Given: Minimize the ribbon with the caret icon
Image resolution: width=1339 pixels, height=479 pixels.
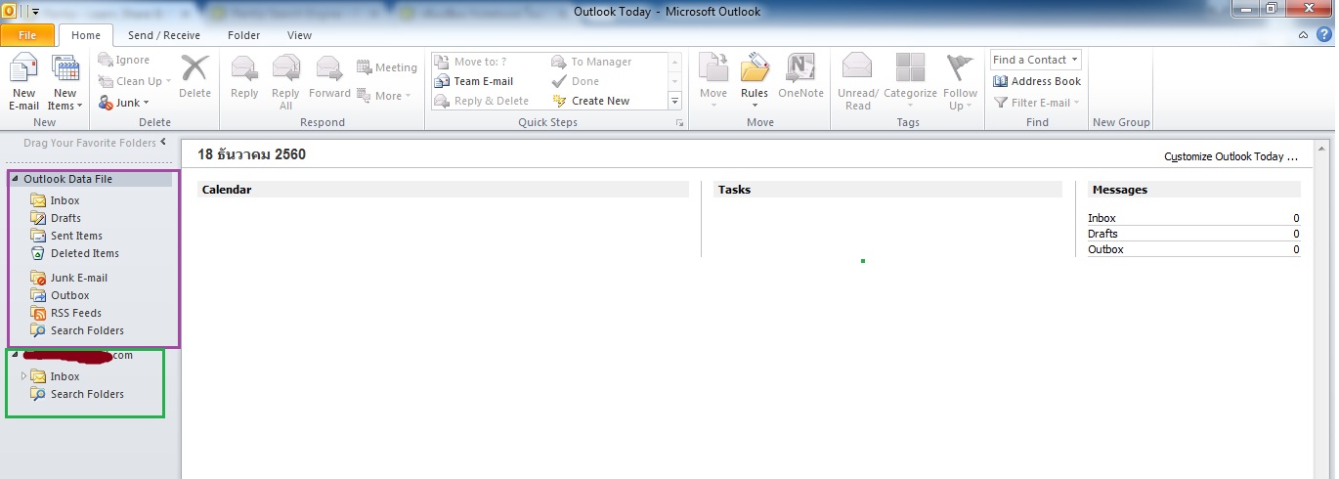Looking at the screenshot, I should (x=1304, y=35).
